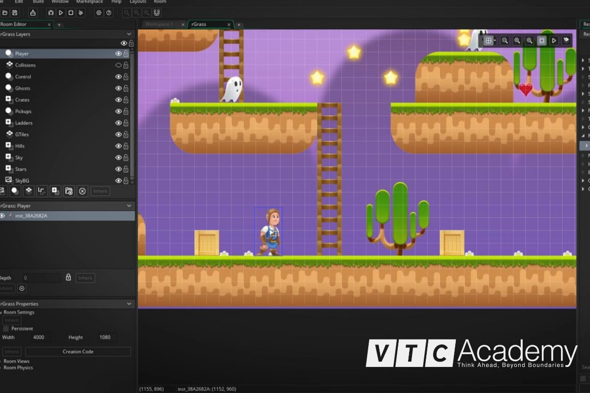Open the grid options dropdown arrow
The image size is (590, 393).
(x=495, y=40)
